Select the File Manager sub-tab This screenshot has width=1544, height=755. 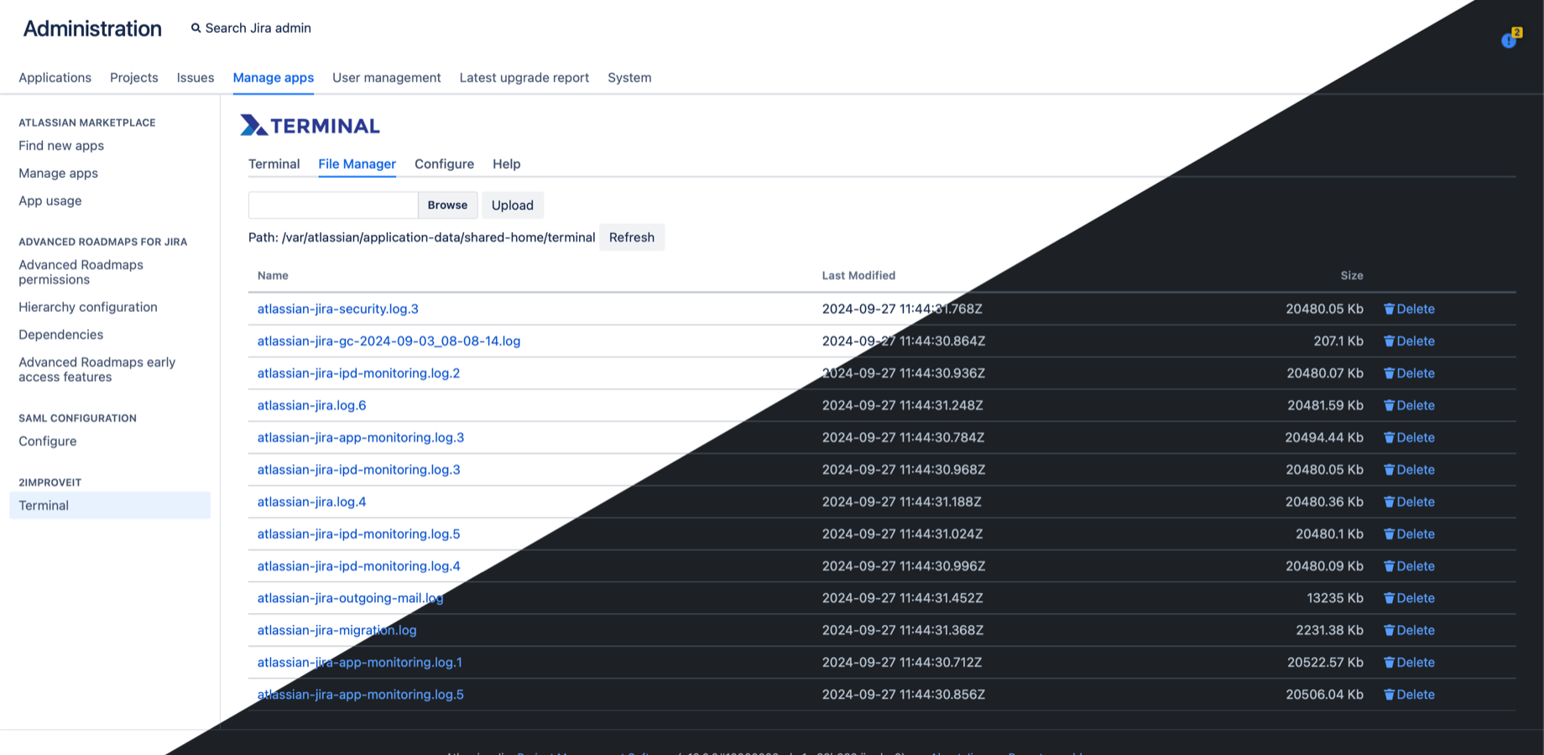click(x=357, y=164)
